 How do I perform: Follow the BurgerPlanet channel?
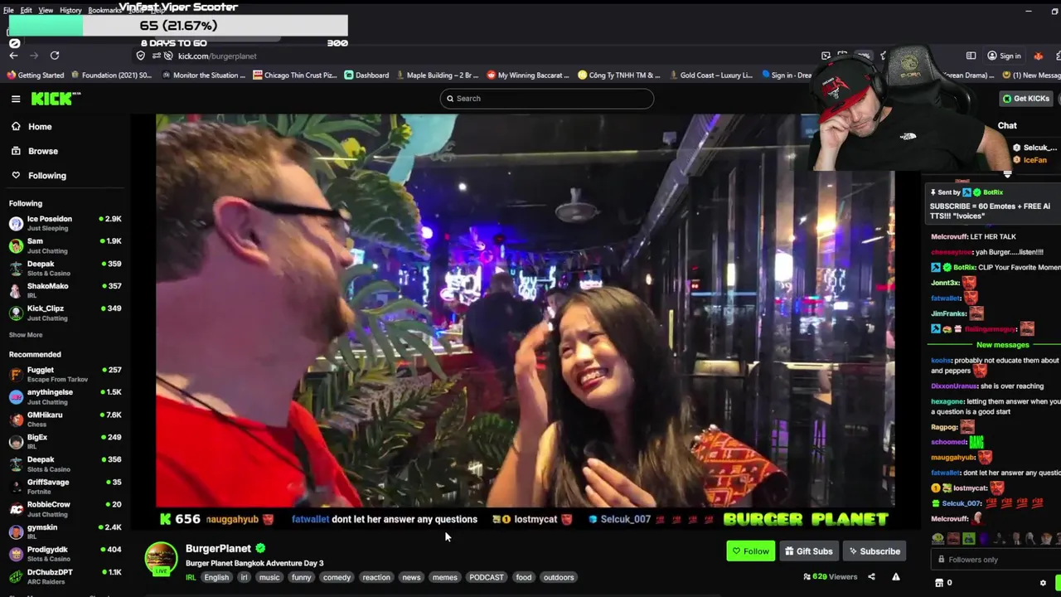(x=751, y=551)
